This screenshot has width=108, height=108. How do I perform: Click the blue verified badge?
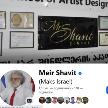80,73
